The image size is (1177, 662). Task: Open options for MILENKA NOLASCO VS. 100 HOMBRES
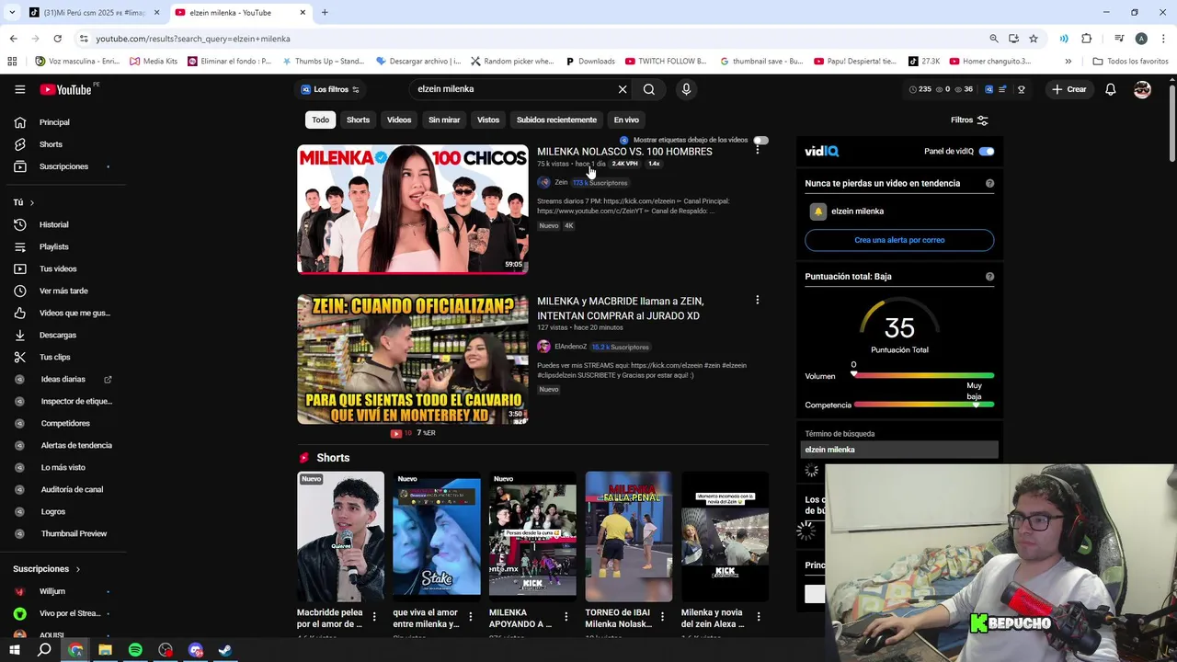(757, 150)
